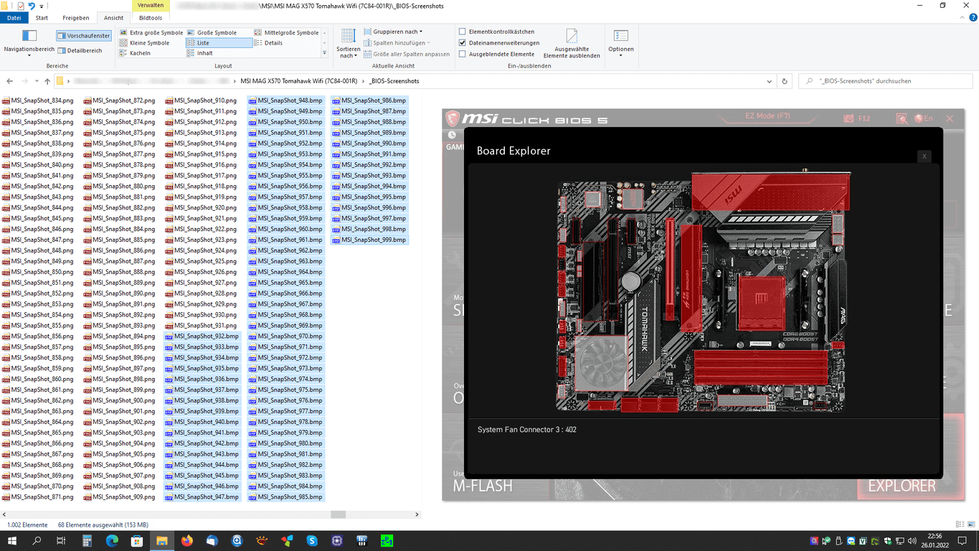Launch Microsoft Edge from taskbar

click(112, 540)
